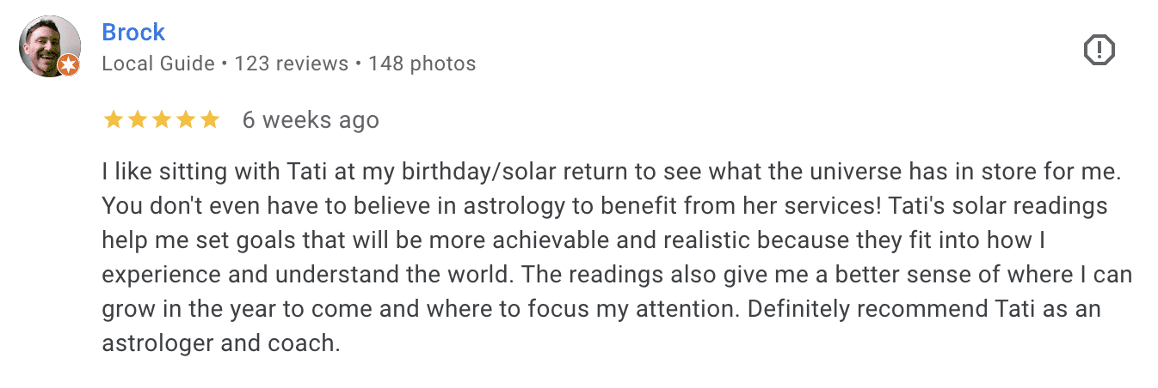1158x388 pixels.
Task: Click the report review exclamation icon
Action: point(1099,52)
